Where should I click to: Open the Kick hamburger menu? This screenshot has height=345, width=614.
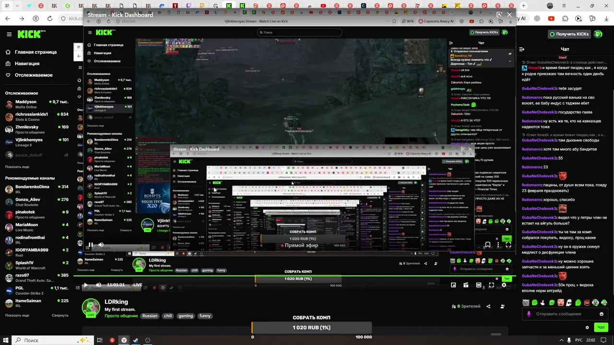pyautogui.click(x=9, y=34)
